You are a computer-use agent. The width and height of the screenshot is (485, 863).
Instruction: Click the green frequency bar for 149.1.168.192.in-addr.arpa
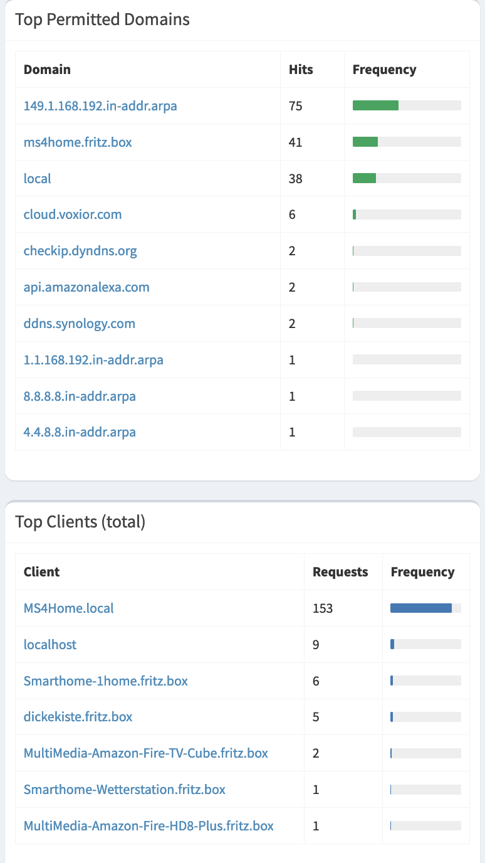click(x=375, y=106)
